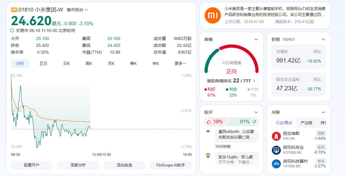Viewport: 345px width, 176px height.
Task: Expand the 财报 panel chevron
Action: click(x=323, y=39)
